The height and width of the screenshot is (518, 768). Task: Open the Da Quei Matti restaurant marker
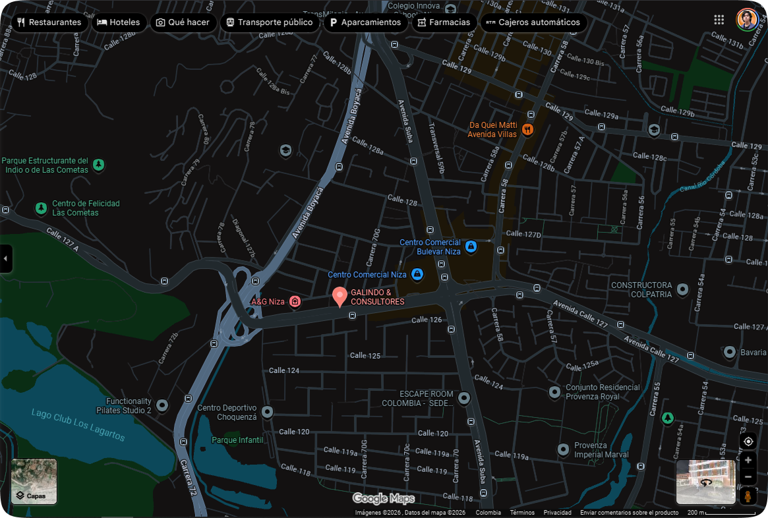(x=527, y=130)
